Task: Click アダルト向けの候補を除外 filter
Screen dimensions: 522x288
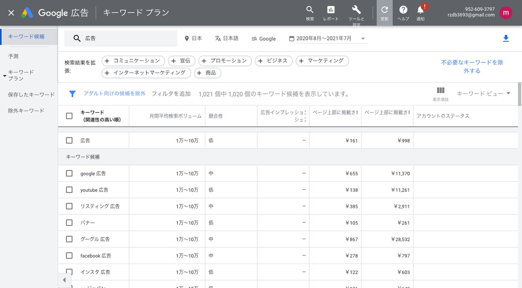Action: 114,93
